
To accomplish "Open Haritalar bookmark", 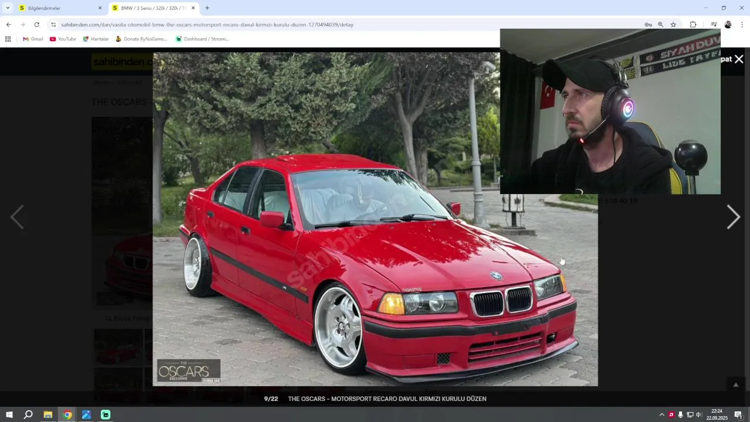I will tap(96, 39).
